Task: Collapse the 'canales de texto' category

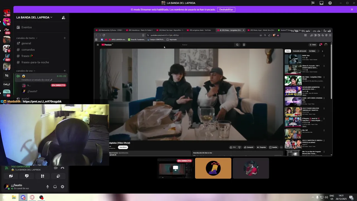Action: tap(27, 38)
